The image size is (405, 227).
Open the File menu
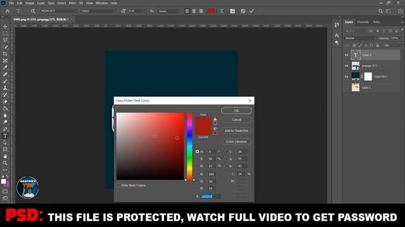coord(11,3)
